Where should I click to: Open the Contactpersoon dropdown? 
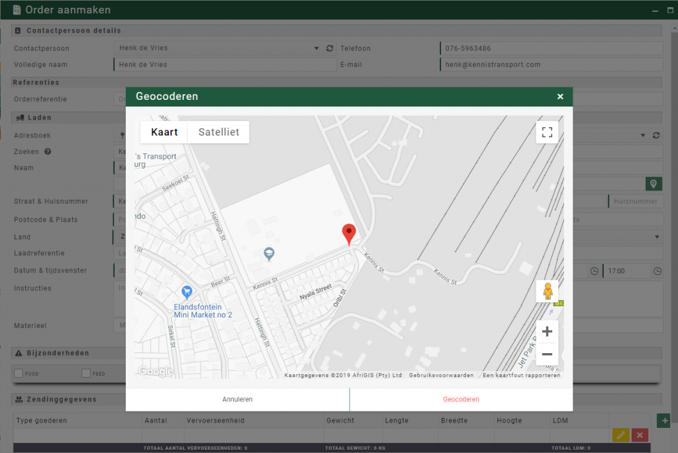pos(316,48)
